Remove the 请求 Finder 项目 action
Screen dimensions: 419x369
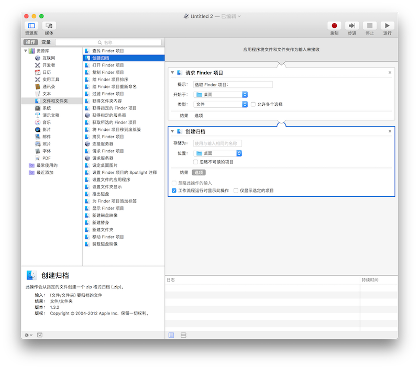[390, 73]
